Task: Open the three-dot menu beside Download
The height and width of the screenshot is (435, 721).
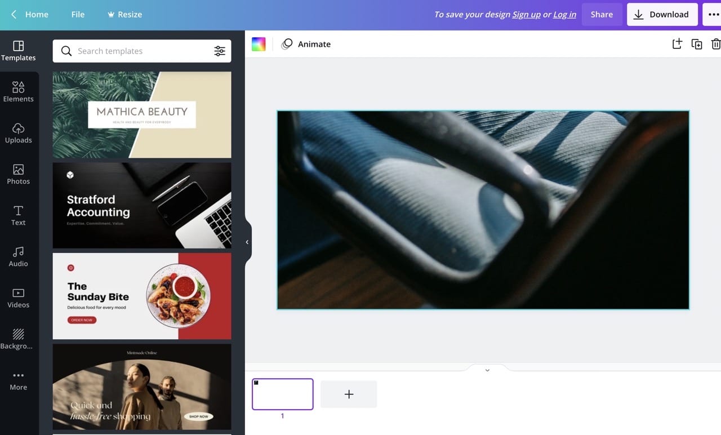Action: pyautogui.click(x=713, y=15)
